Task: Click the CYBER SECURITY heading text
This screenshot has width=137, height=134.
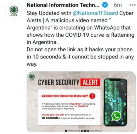Action: click(x=59, y=82)
